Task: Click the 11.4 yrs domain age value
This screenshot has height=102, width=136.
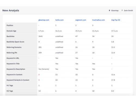Action: pos(95,31)
